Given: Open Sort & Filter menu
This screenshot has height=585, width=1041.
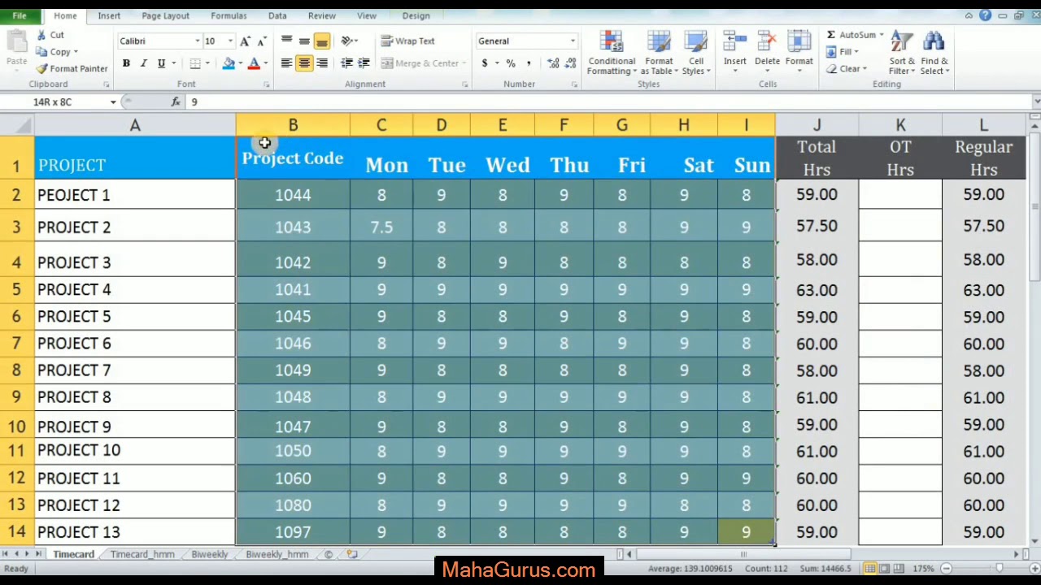Looking at the screenshot, I should coord(902,53).
